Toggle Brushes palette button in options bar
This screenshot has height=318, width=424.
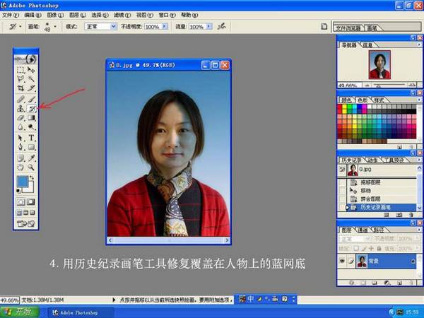coord(324,26)
